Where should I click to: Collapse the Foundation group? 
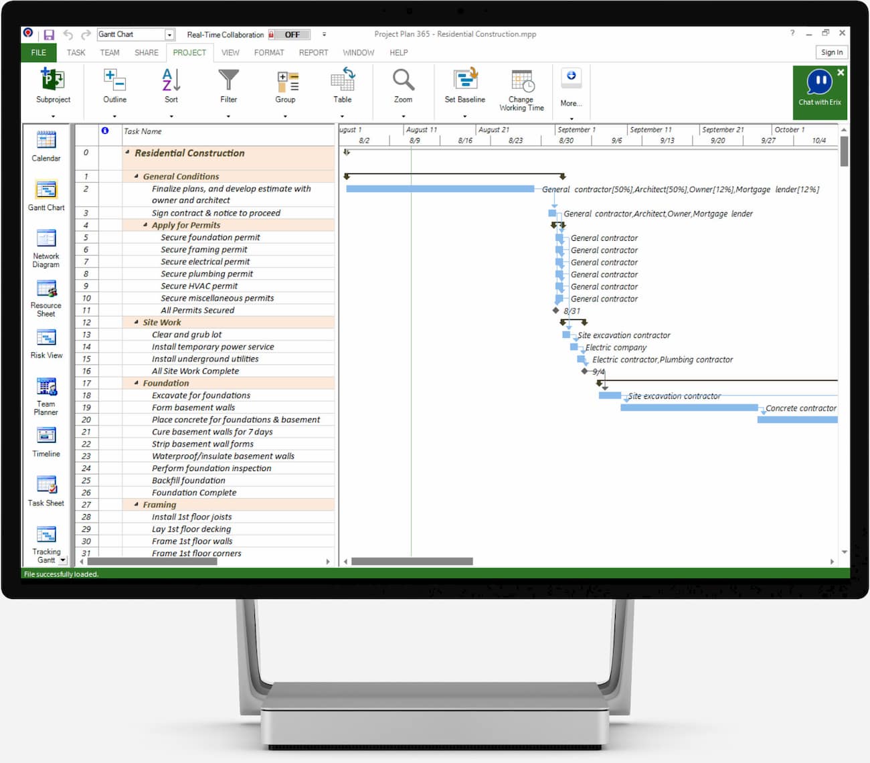(136, 383)
